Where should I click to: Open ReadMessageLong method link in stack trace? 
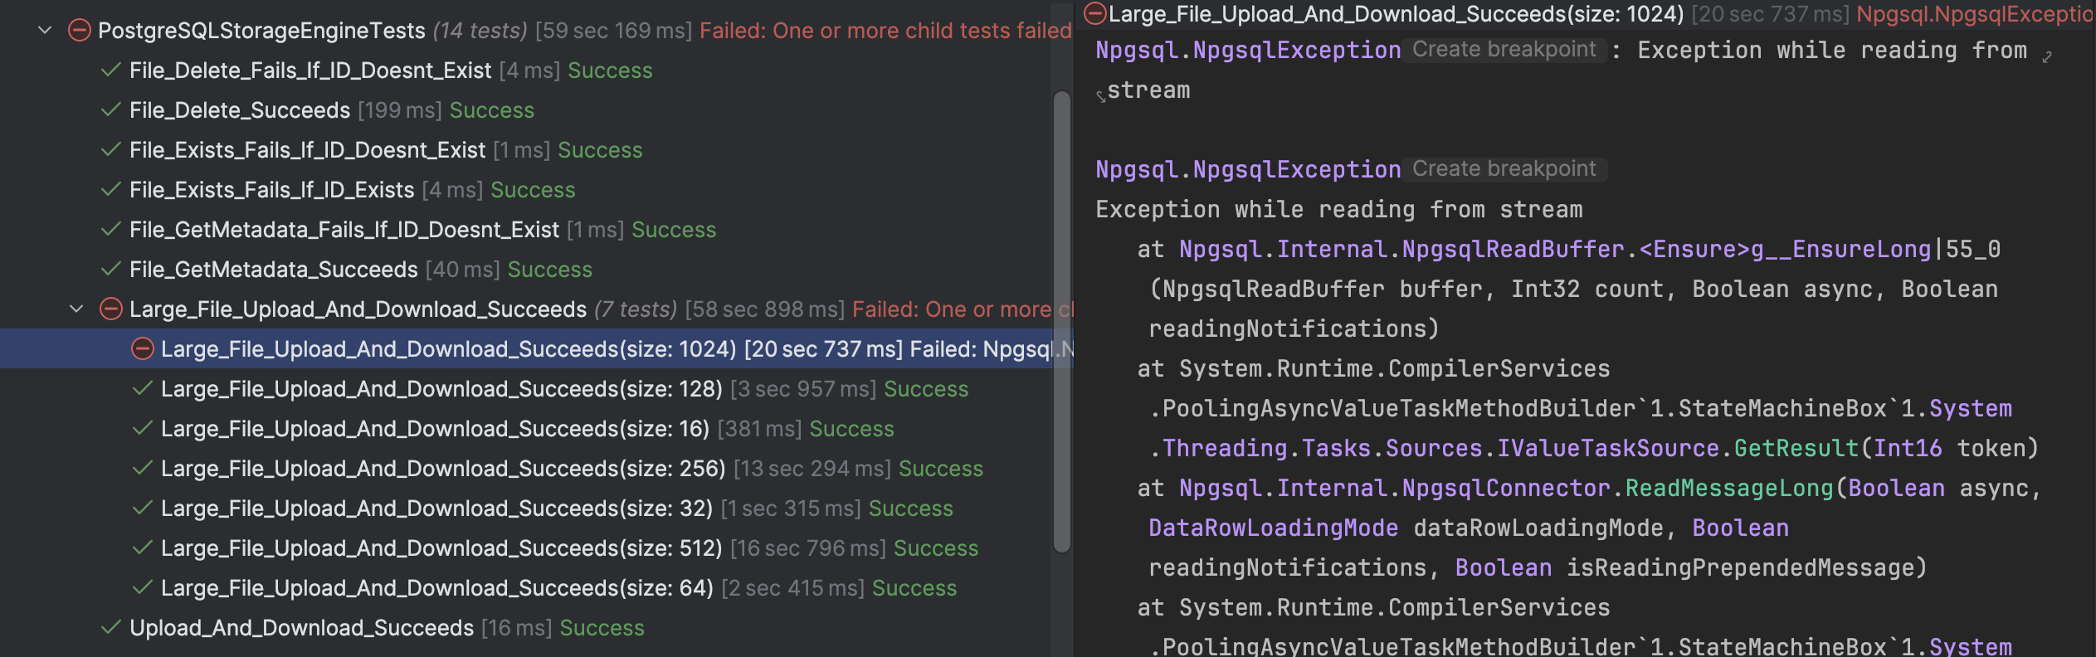[1728, 489]
